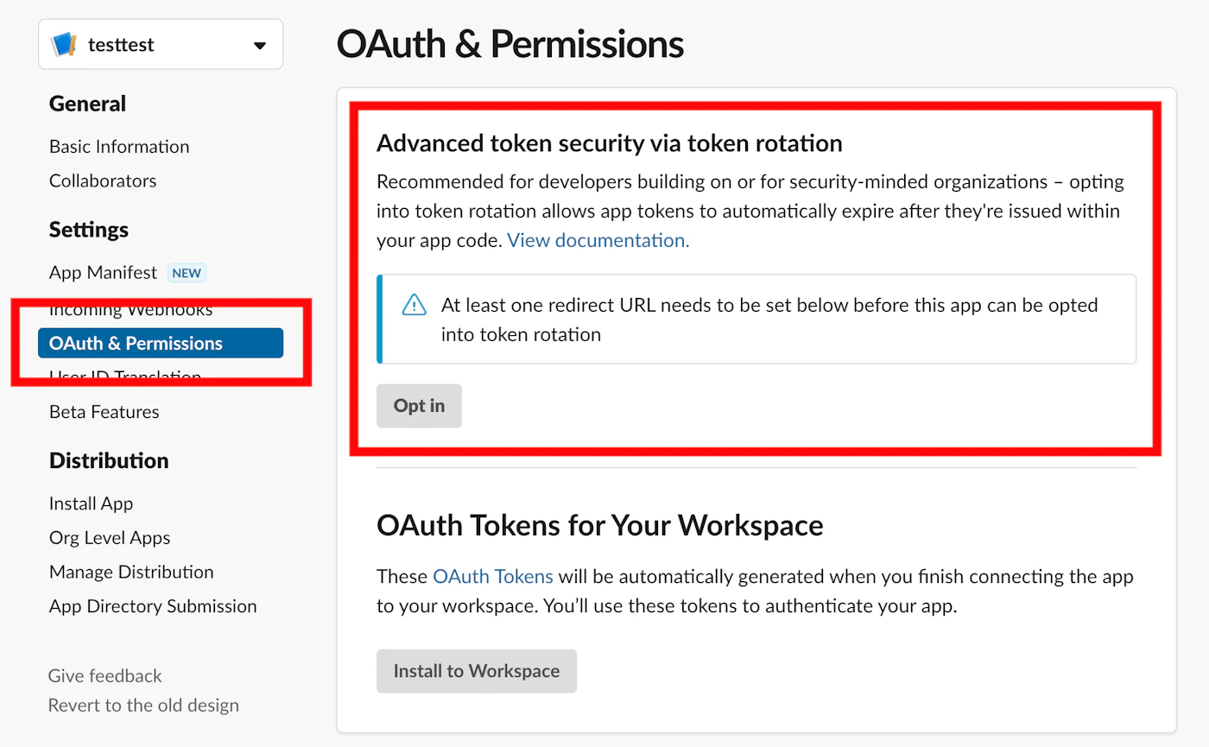Image resolution: width=1209 pixels, height=747 pixels.
Task: Click the warning triangle icon in alert
Action: (x=415, y=305)
